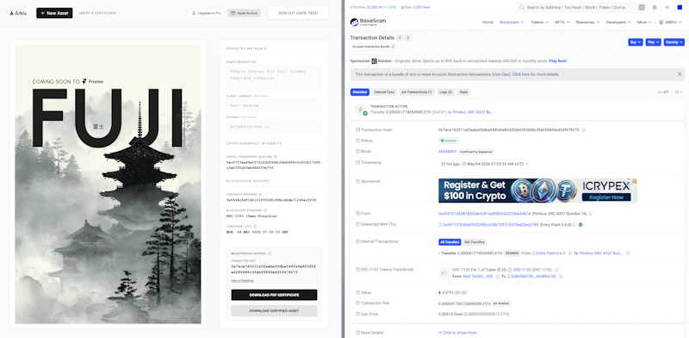Click the help icon next to Status label
Image resolution: width=689 pixels, height=338 pixels.
[357, 141]
